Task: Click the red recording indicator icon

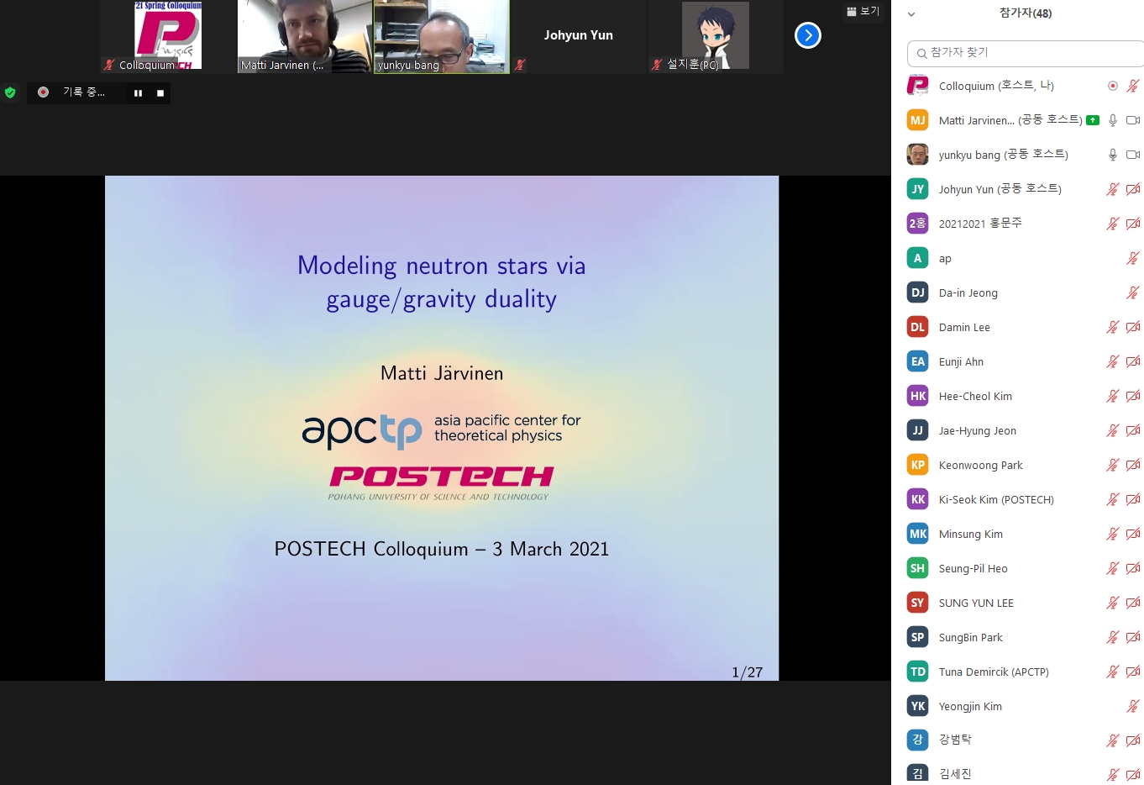Action: click(43, 92)
